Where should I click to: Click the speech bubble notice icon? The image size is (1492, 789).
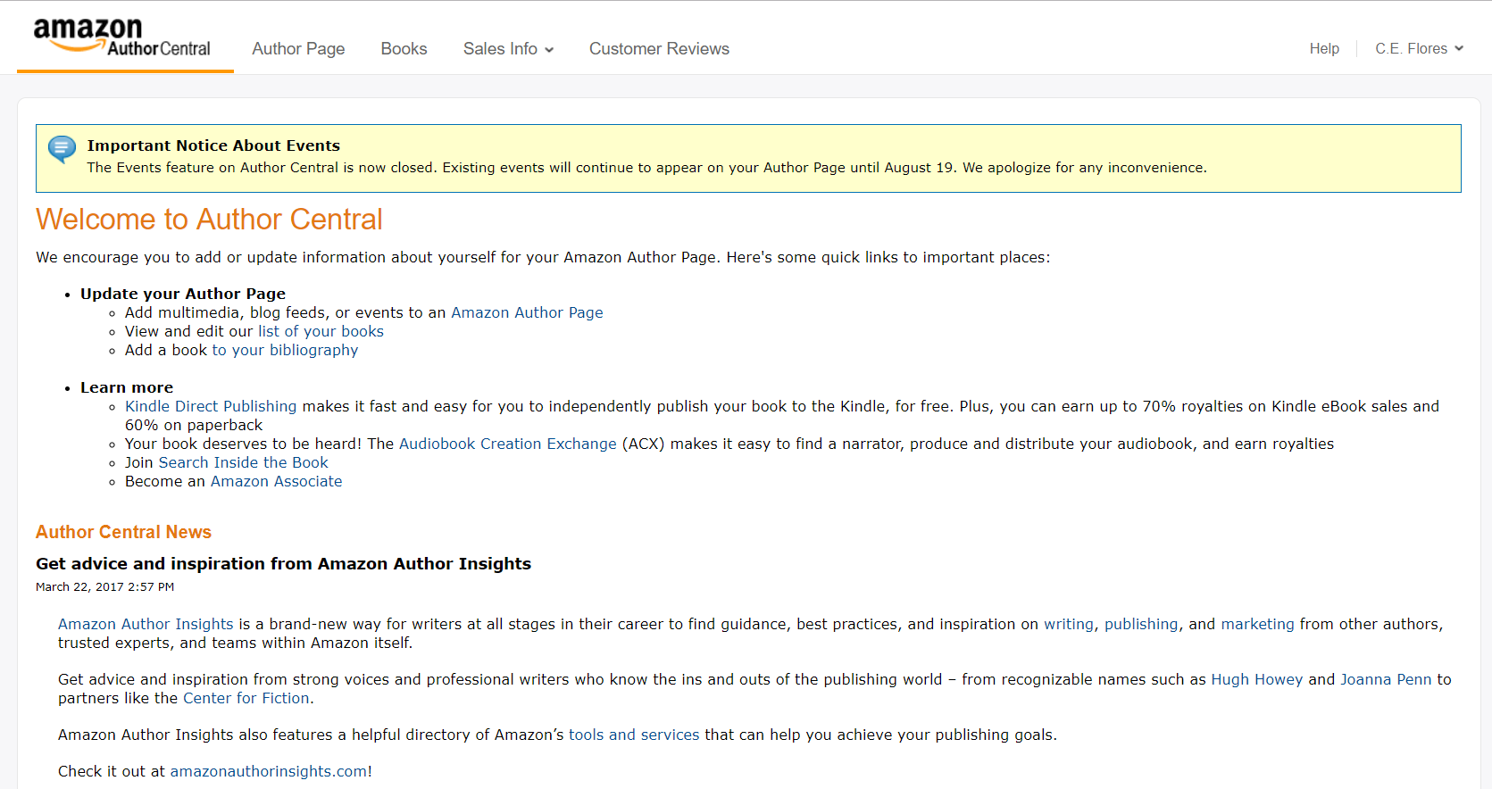tap(62, 148)
